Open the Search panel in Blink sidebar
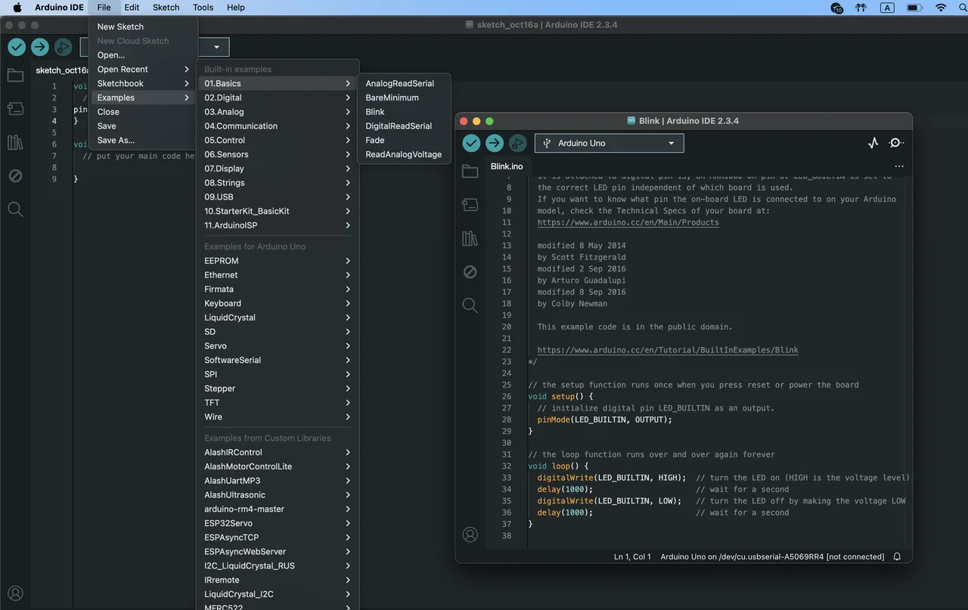This screenshot has width=968, height=610. 470,305
